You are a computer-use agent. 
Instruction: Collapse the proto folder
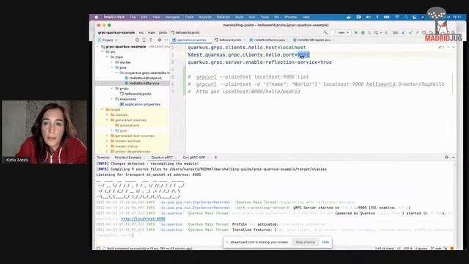click(112, 89)
